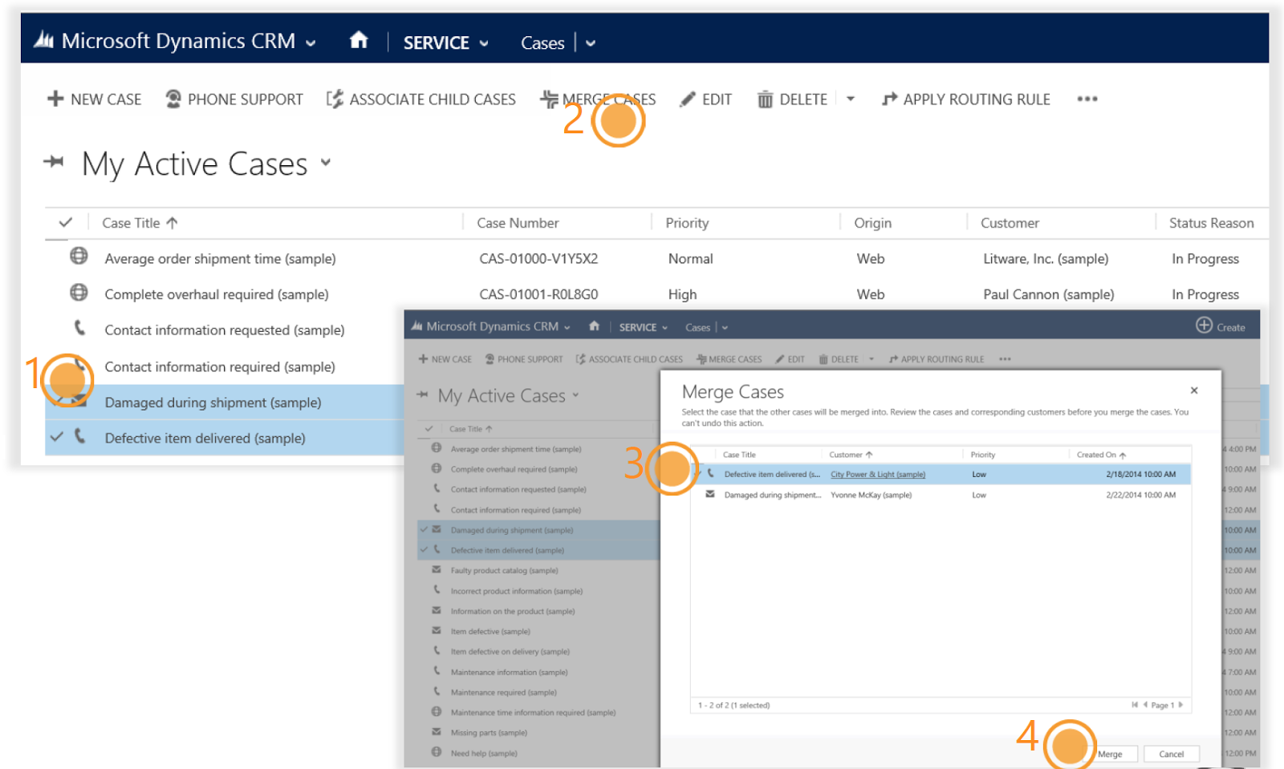Expand the Microsoft Dynamics CRM menu in the top window
The width and height of the screenshot is (1284, 769).
(x=311, y=43)
